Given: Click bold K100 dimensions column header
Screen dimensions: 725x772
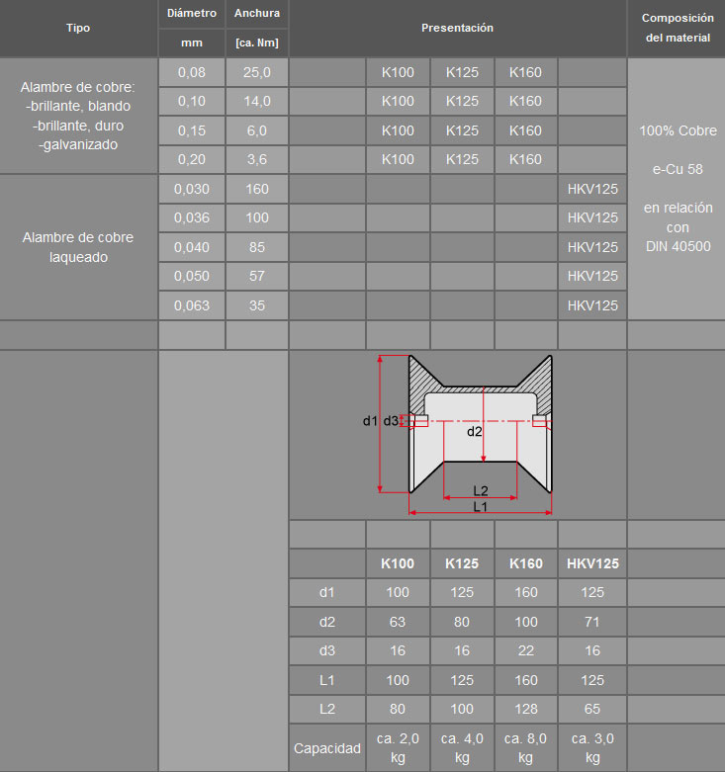Looking at the screenshot, I should [x=398, y=563].
